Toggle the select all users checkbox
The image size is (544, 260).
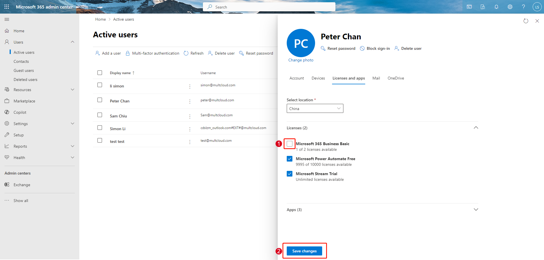point(100,73)
